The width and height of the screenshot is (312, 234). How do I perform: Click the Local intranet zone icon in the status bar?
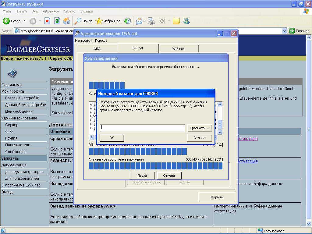click(260, 231)
